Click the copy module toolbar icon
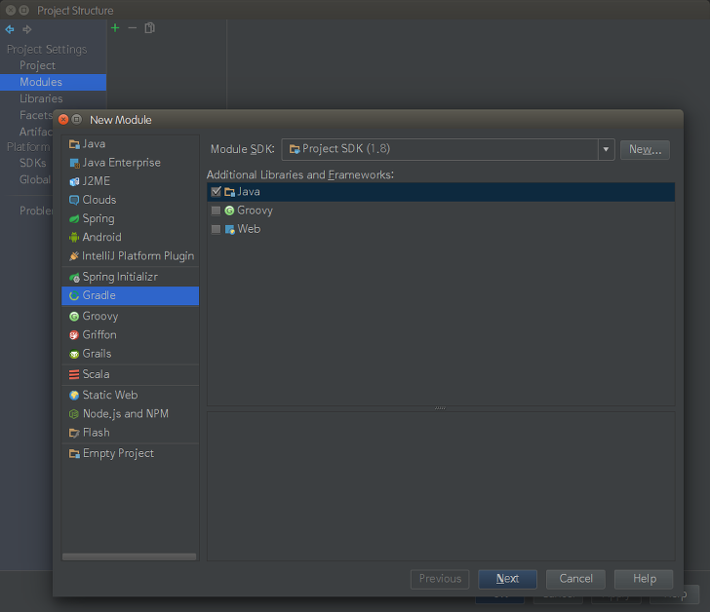 (149, 28)
